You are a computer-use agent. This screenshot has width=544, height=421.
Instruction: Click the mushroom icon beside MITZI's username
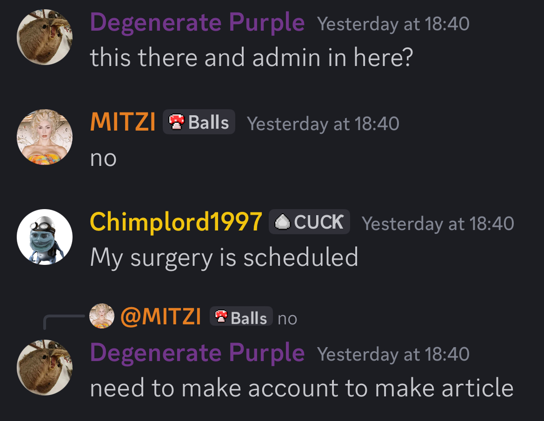click(x=177, y=123)
